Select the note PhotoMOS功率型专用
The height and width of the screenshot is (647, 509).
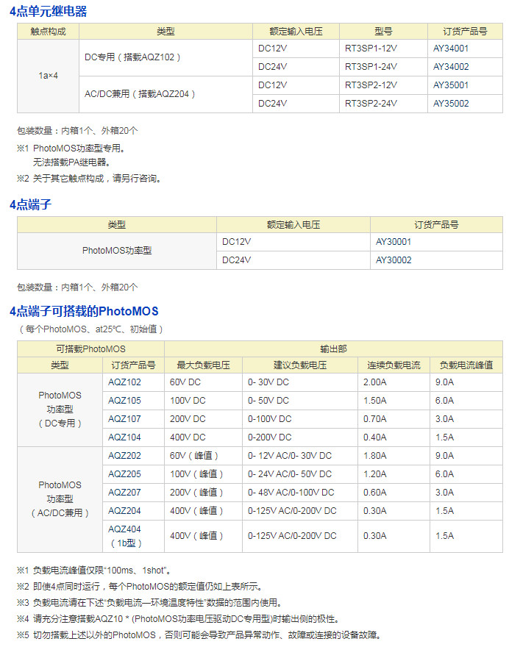tap(79, 148)
